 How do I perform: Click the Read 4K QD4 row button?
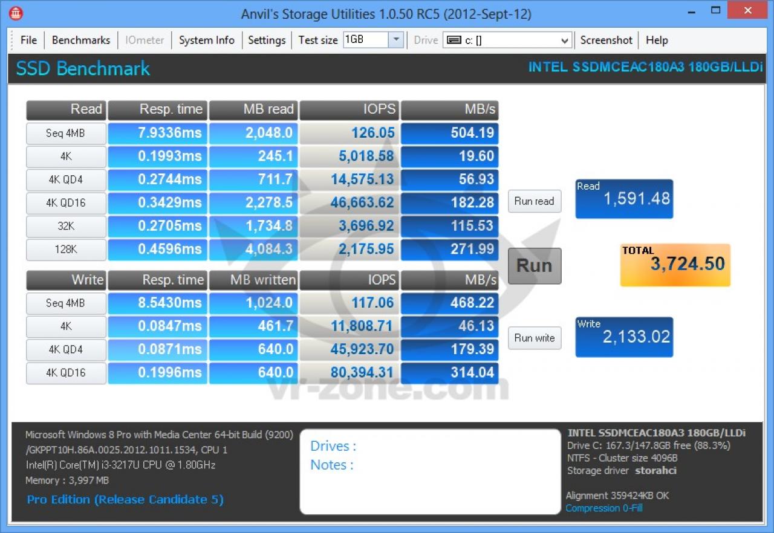66,180
